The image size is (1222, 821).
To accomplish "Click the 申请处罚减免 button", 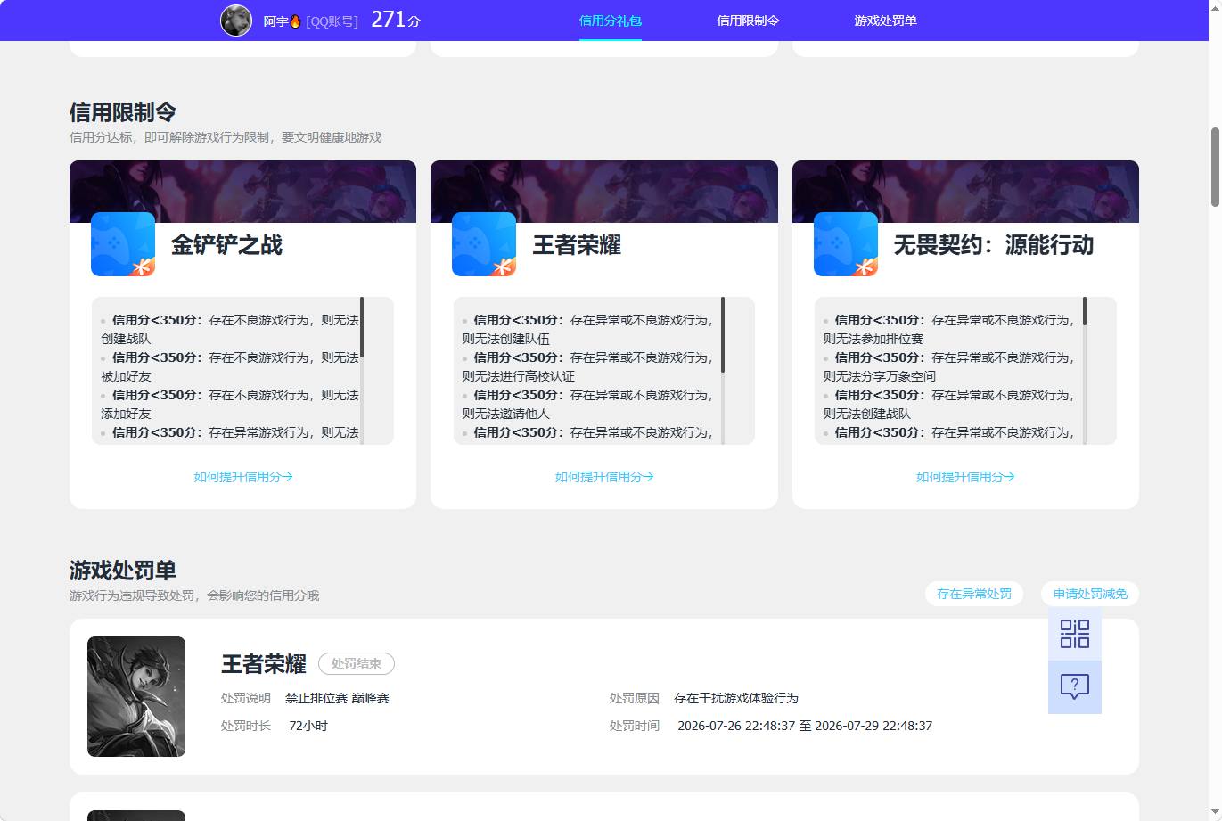I will coord(1090,594).
